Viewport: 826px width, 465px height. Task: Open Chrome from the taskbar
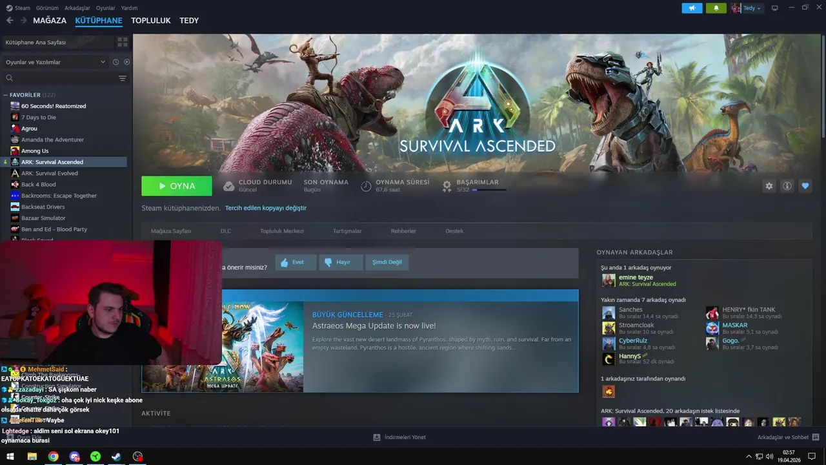coord(53,457)
